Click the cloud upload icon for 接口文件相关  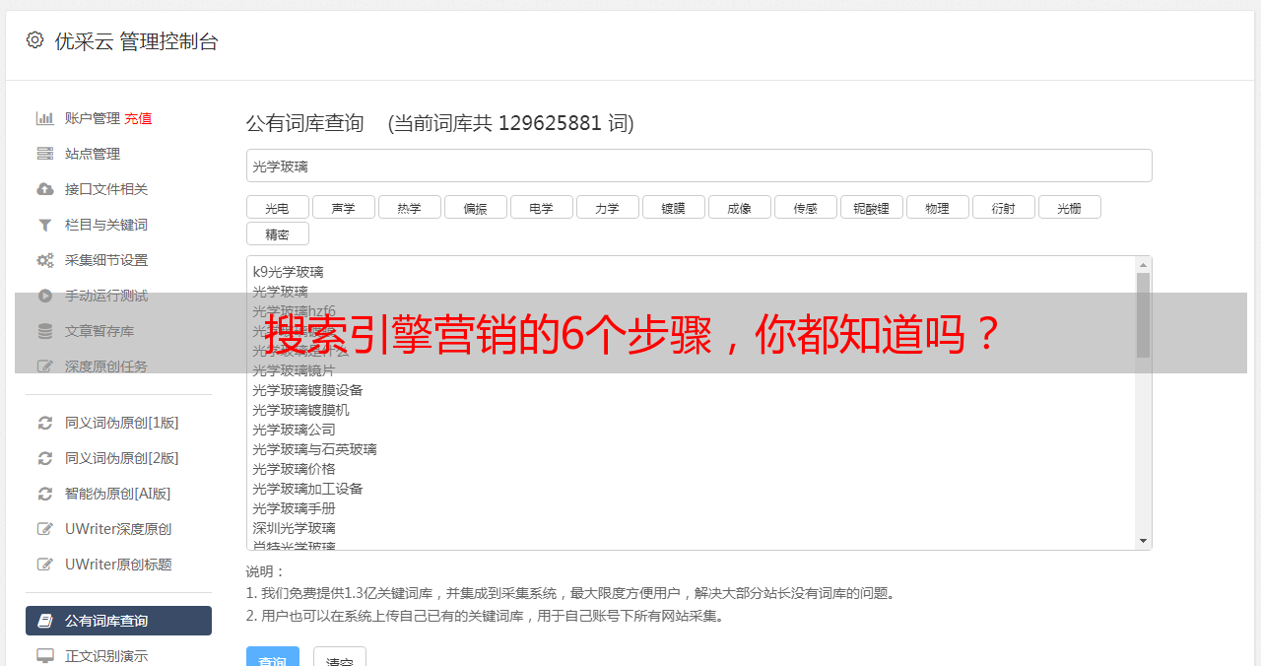pyautogui.click(x=45, y=189)
